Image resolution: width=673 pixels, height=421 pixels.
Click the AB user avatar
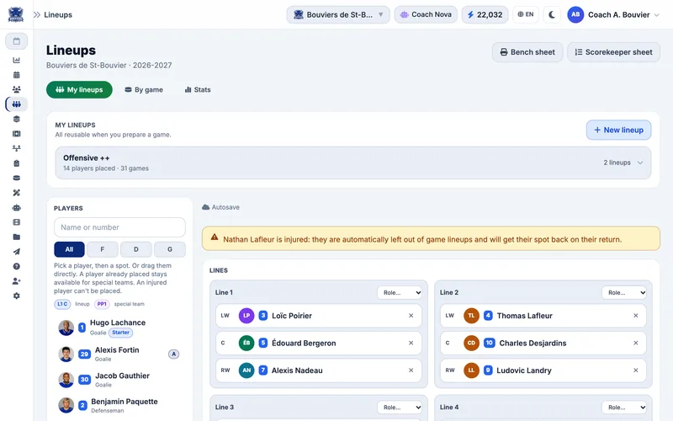(575, 14)
